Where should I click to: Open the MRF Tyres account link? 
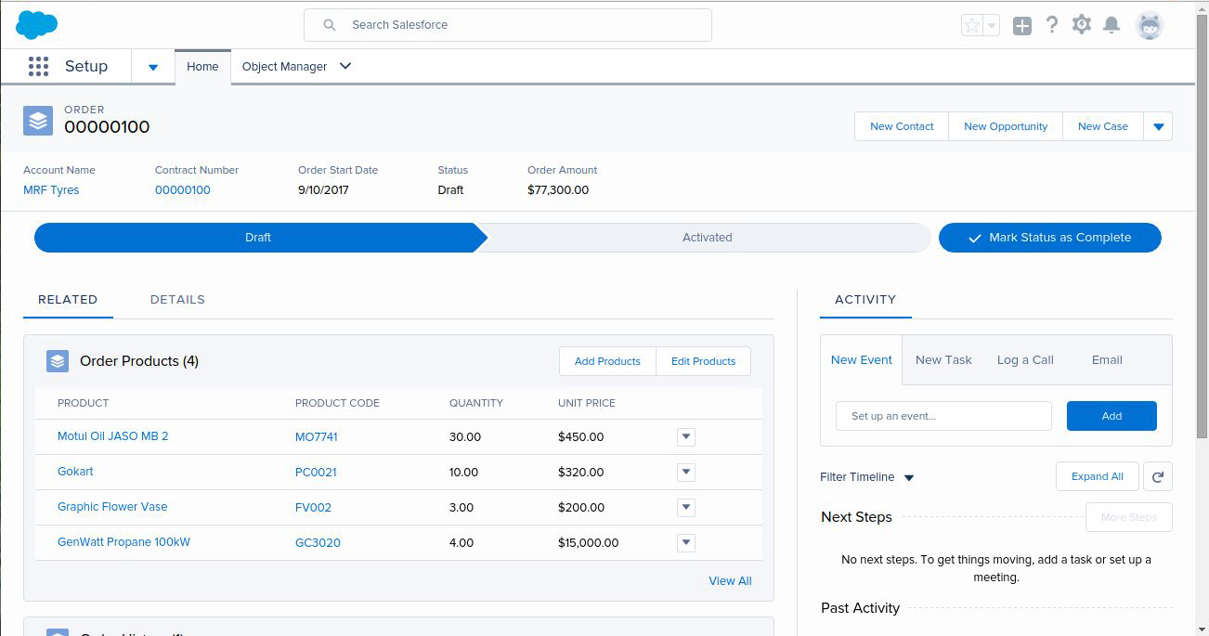click(x=51, y=190)
